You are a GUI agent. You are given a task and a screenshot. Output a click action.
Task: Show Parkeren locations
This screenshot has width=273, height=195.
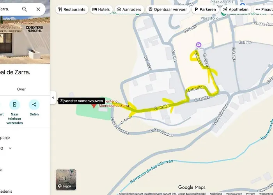pos(205,9)
